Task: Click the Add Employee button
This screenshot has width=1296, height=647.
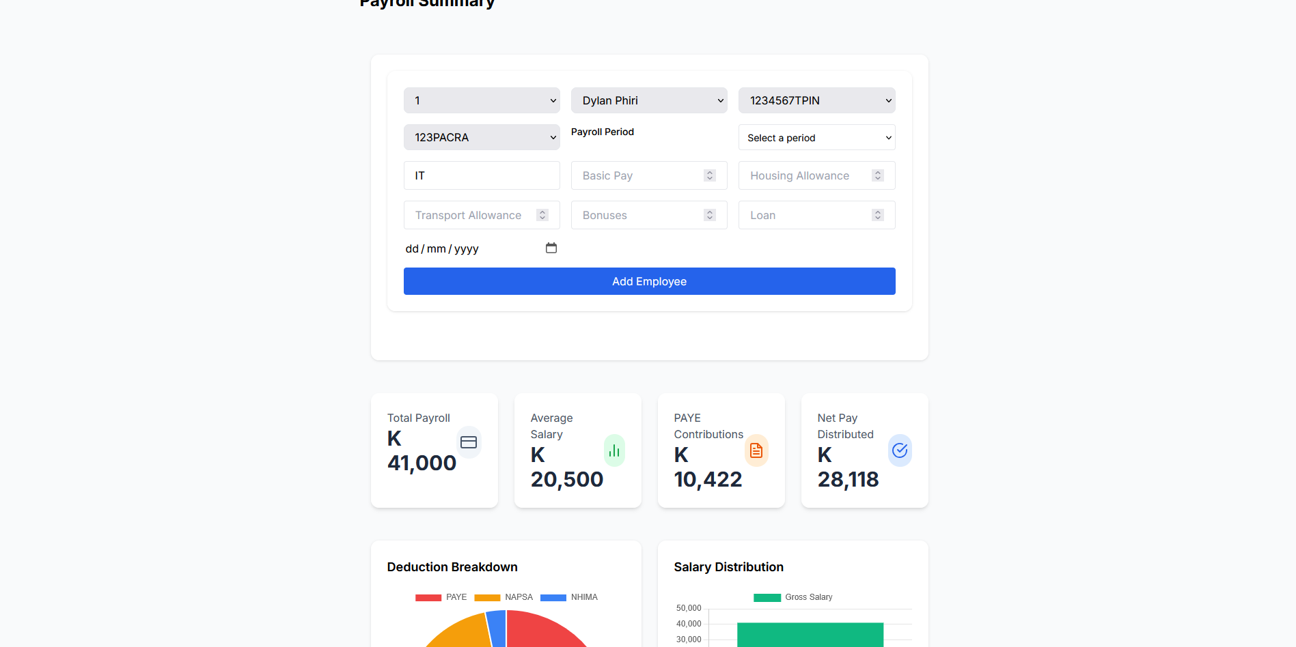Action: click(649, 281)
